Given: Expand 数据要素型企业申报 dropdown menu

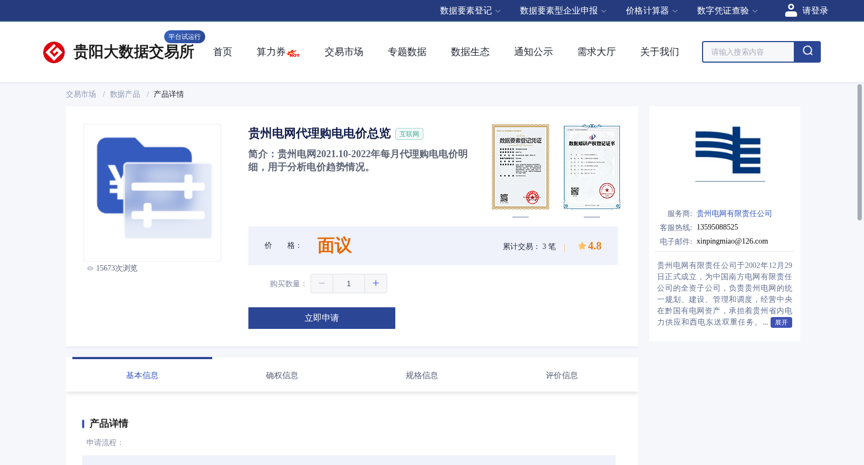Looking at the screenshot, I should tap(563, 11).
